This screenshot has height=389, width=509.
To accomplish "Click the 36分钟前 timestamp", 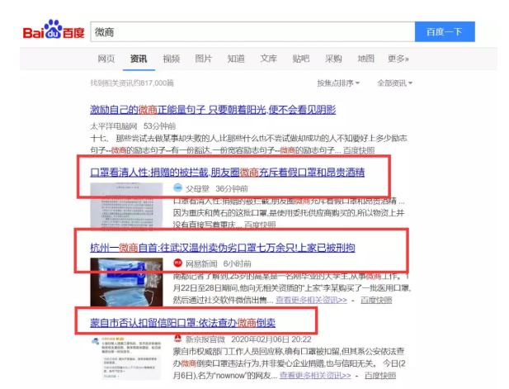I will pyautogui.click(x=232, y=188).
